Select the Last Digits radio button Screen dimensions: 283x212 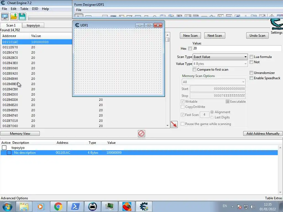212,117
